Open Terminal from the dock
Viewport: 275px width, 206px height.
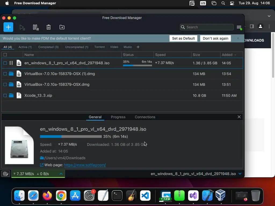(x=117, y=196)
